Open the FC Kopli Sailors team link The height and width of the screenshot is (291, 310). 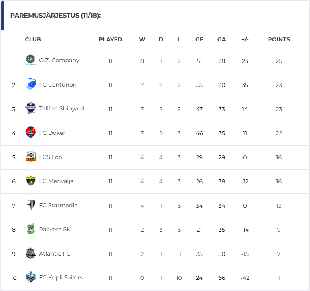point(61,278)
